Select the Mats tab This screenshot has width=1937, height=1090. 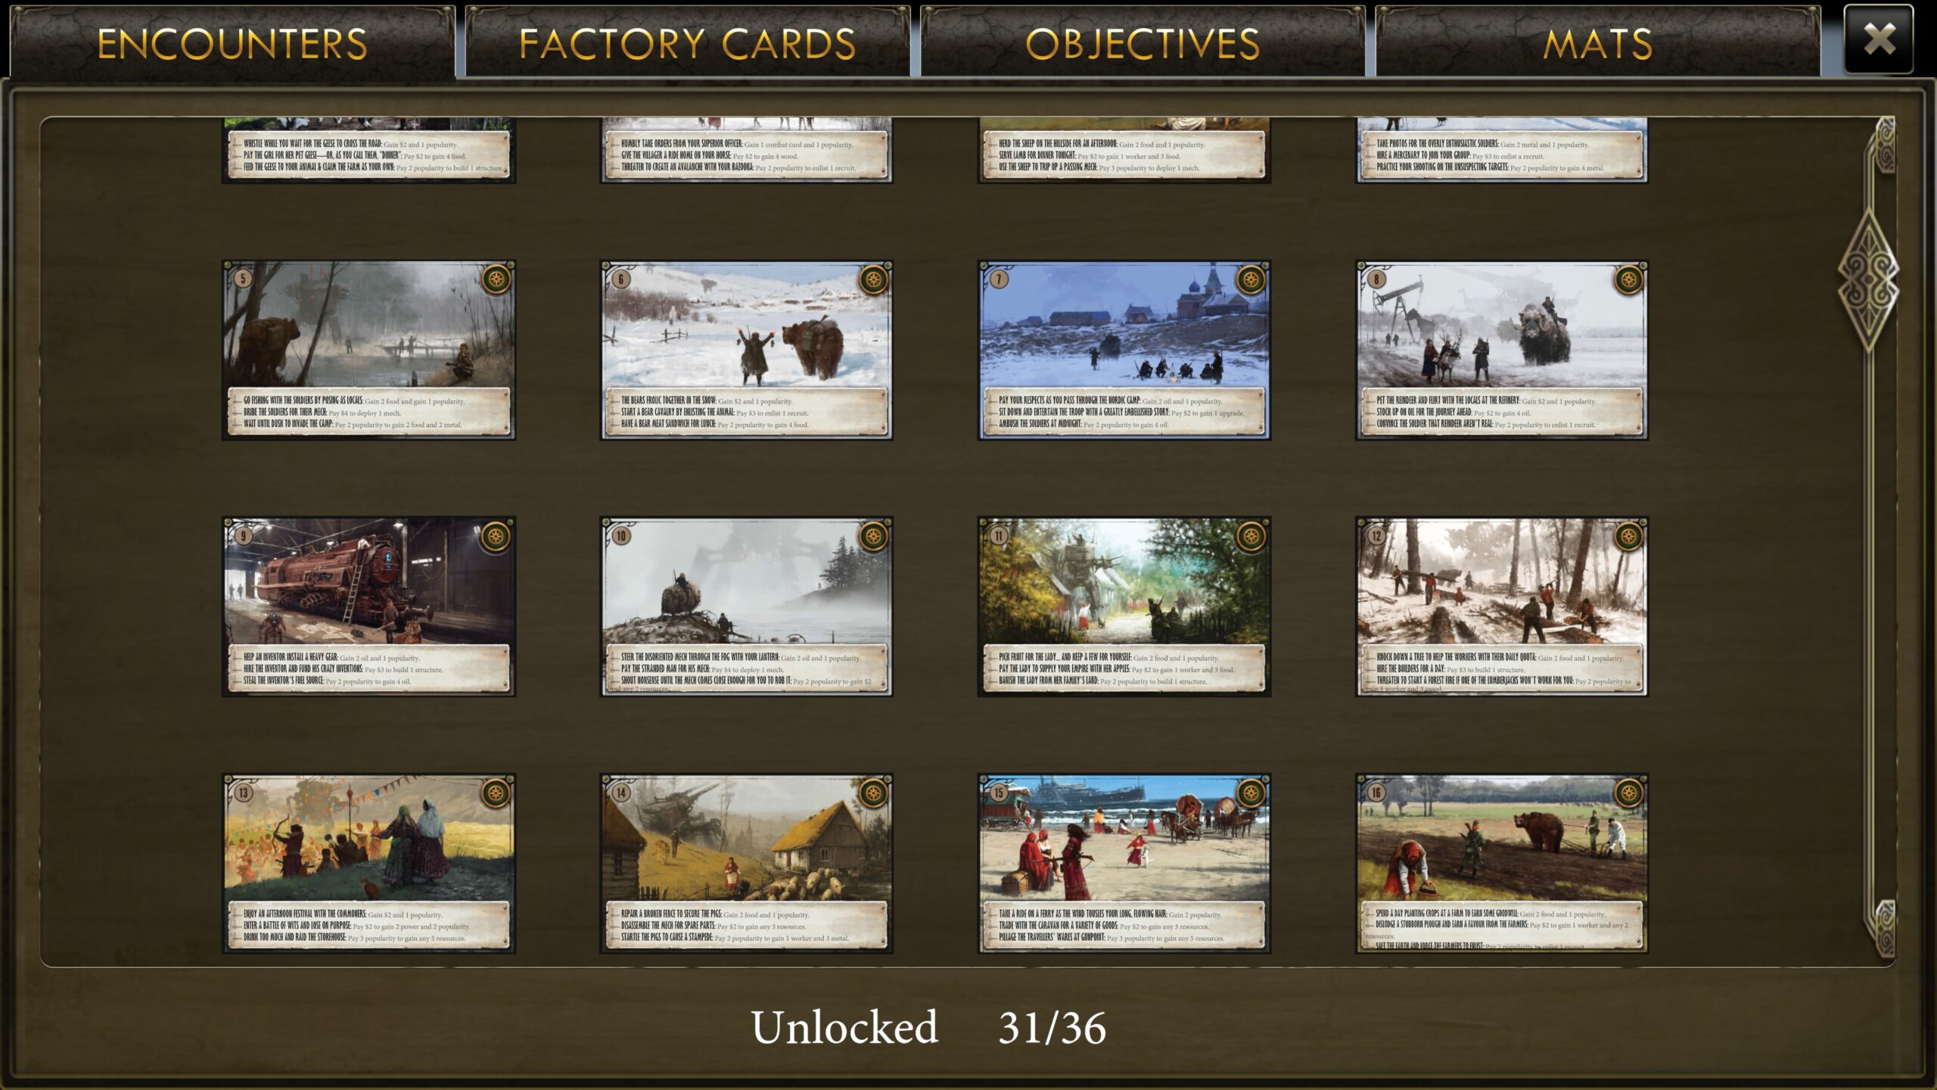(x=1597, y=43)
